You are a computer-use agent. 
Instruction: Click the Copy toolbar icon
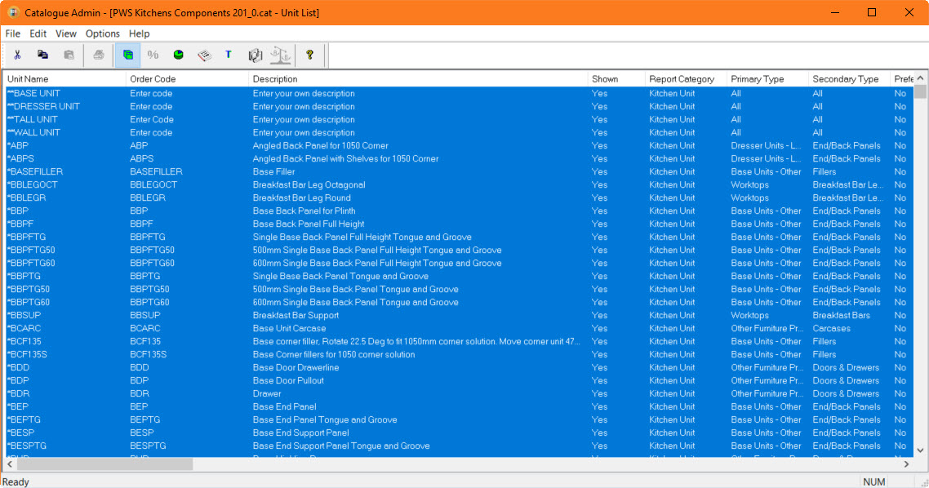coord(42,55)
